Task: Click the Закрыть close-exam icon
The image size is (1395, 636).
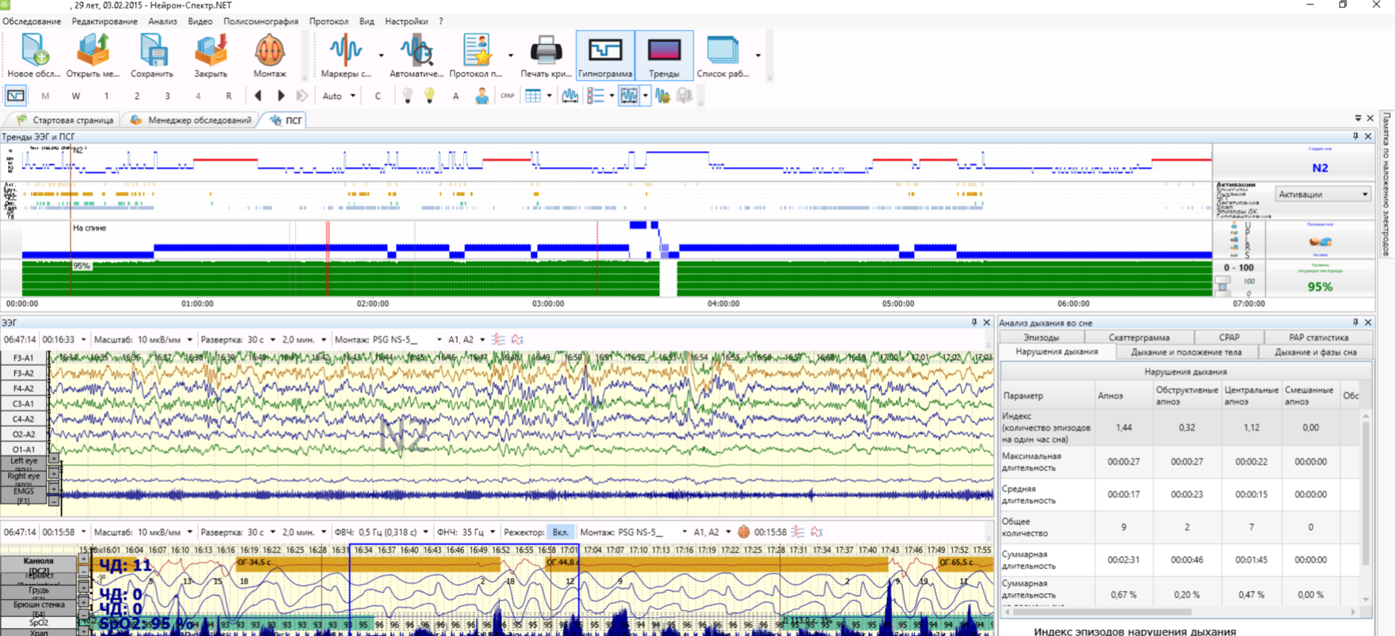Action: [211, 50]
